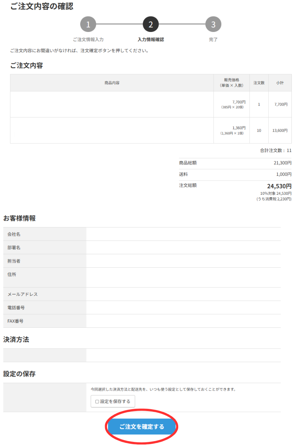Click the quantity cell showing 1
The image size is (297, 446).
259,104
